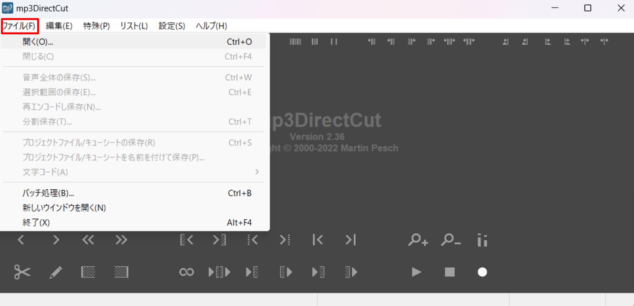Image resolution: width=634 pixels, height=306 pixels.
Task: Stop playback with the square stop button
Action: tap(450, 272)
